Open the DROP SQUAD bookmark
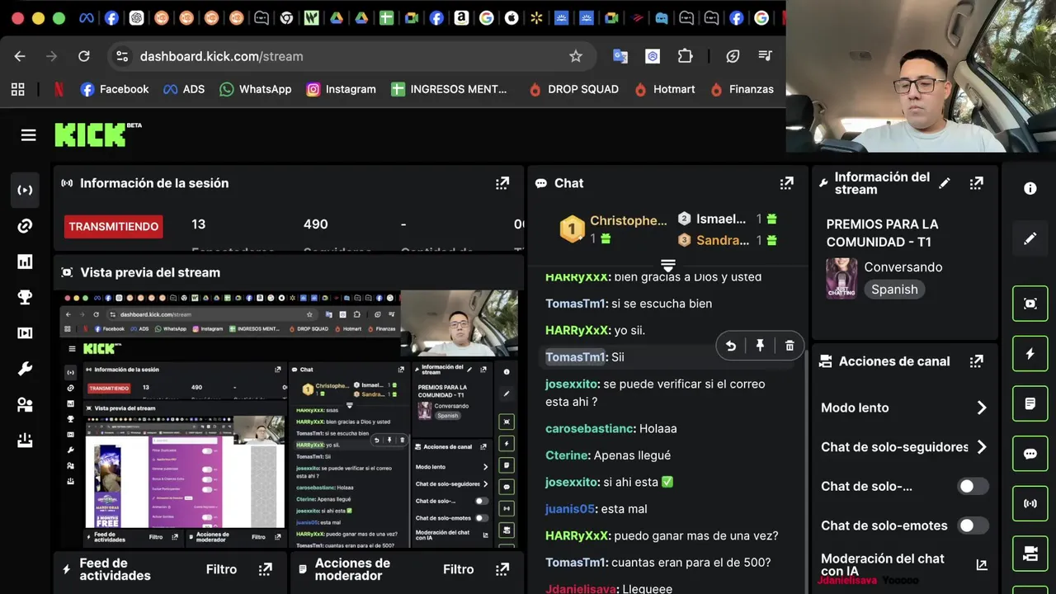1056x594 pixels. click(x=573, y=89)
